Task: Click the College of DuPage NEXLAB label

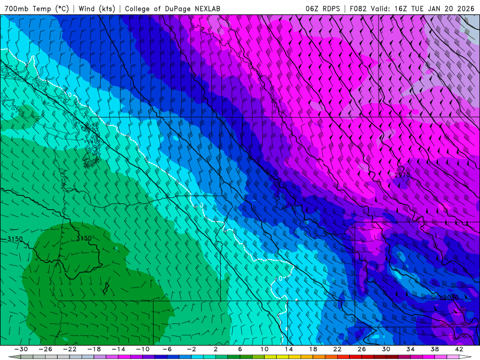Action: point(172,8)
